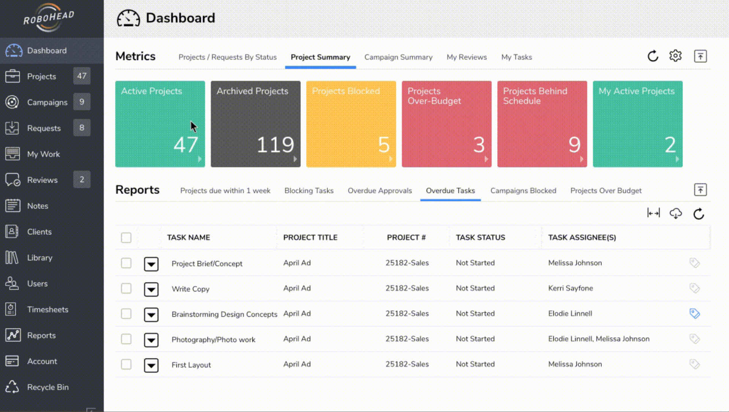Open the dropdown for Photography/Photo work

tap(151, 340)
